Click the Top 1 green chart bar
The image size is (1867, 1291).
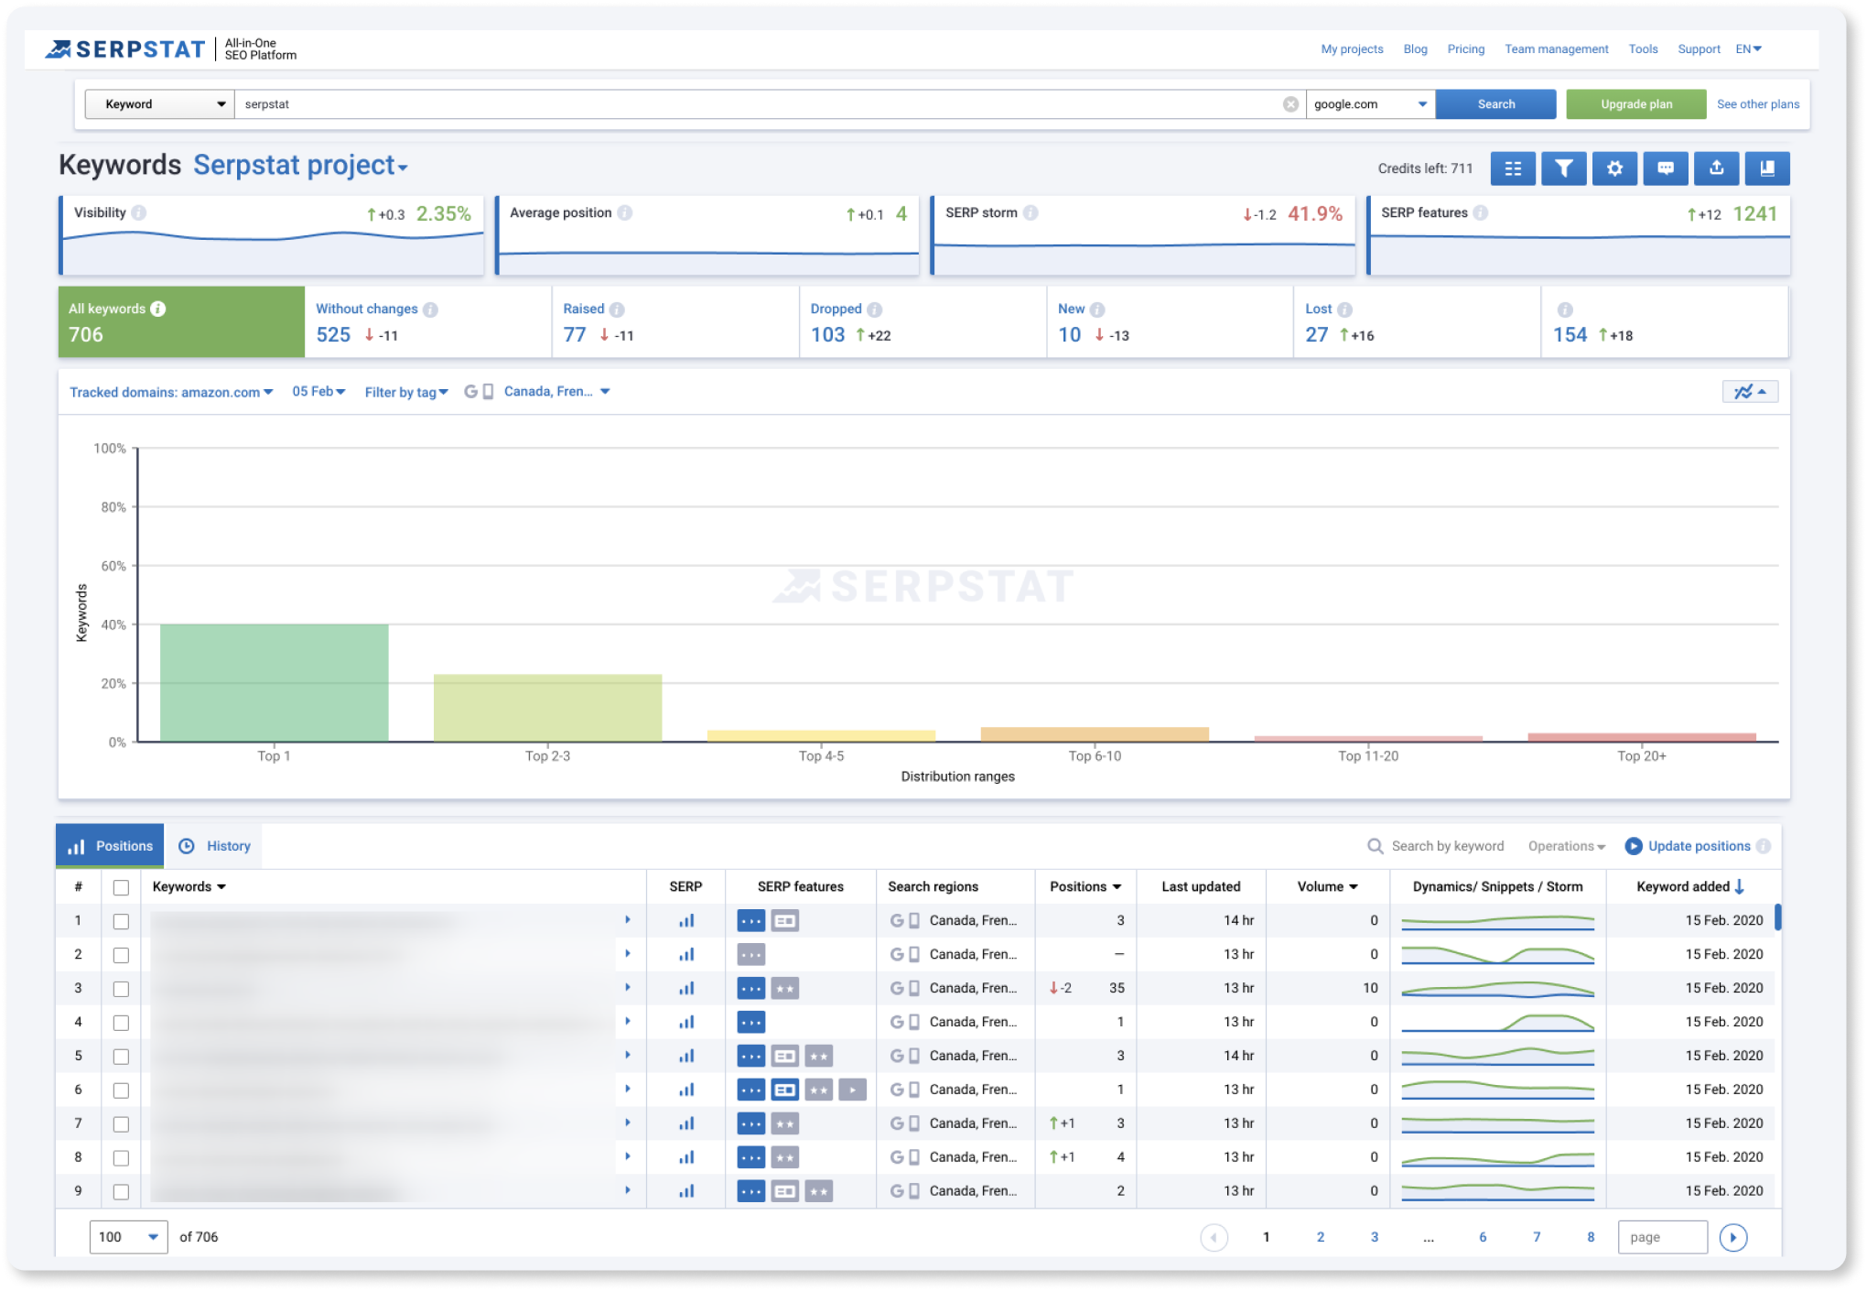274,683
